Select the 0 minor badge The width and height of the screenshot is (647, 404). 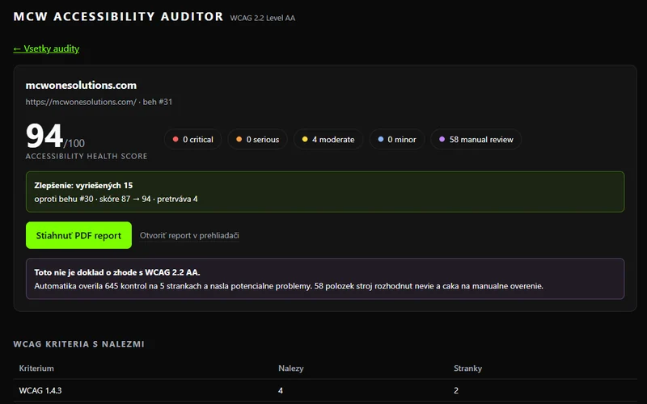pos(397,139)
